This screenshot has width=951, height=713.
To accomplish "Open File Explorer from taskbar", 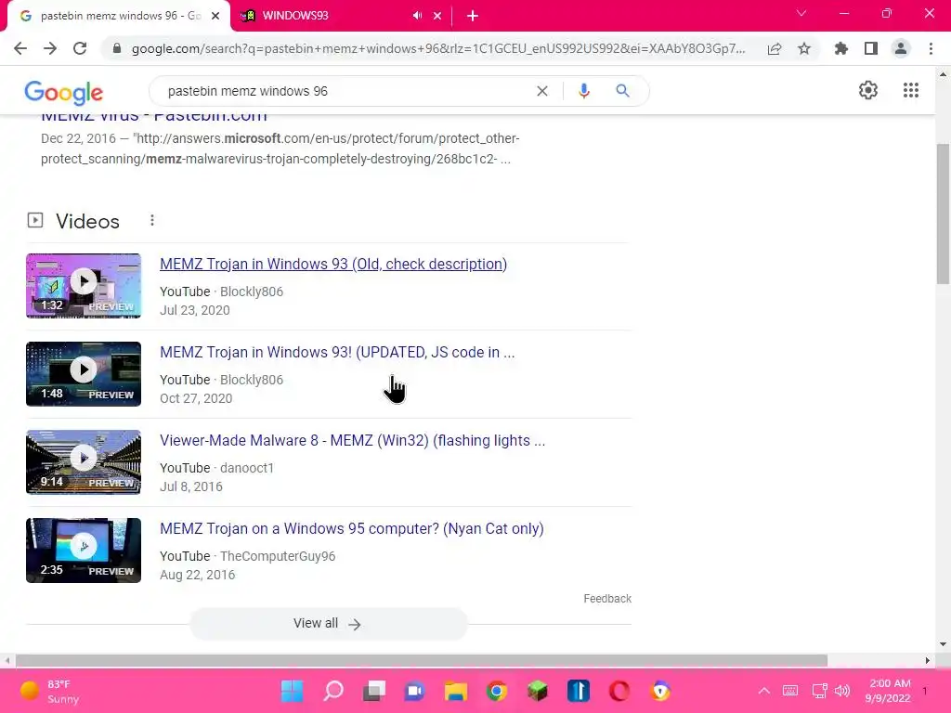I will (455, 691).
